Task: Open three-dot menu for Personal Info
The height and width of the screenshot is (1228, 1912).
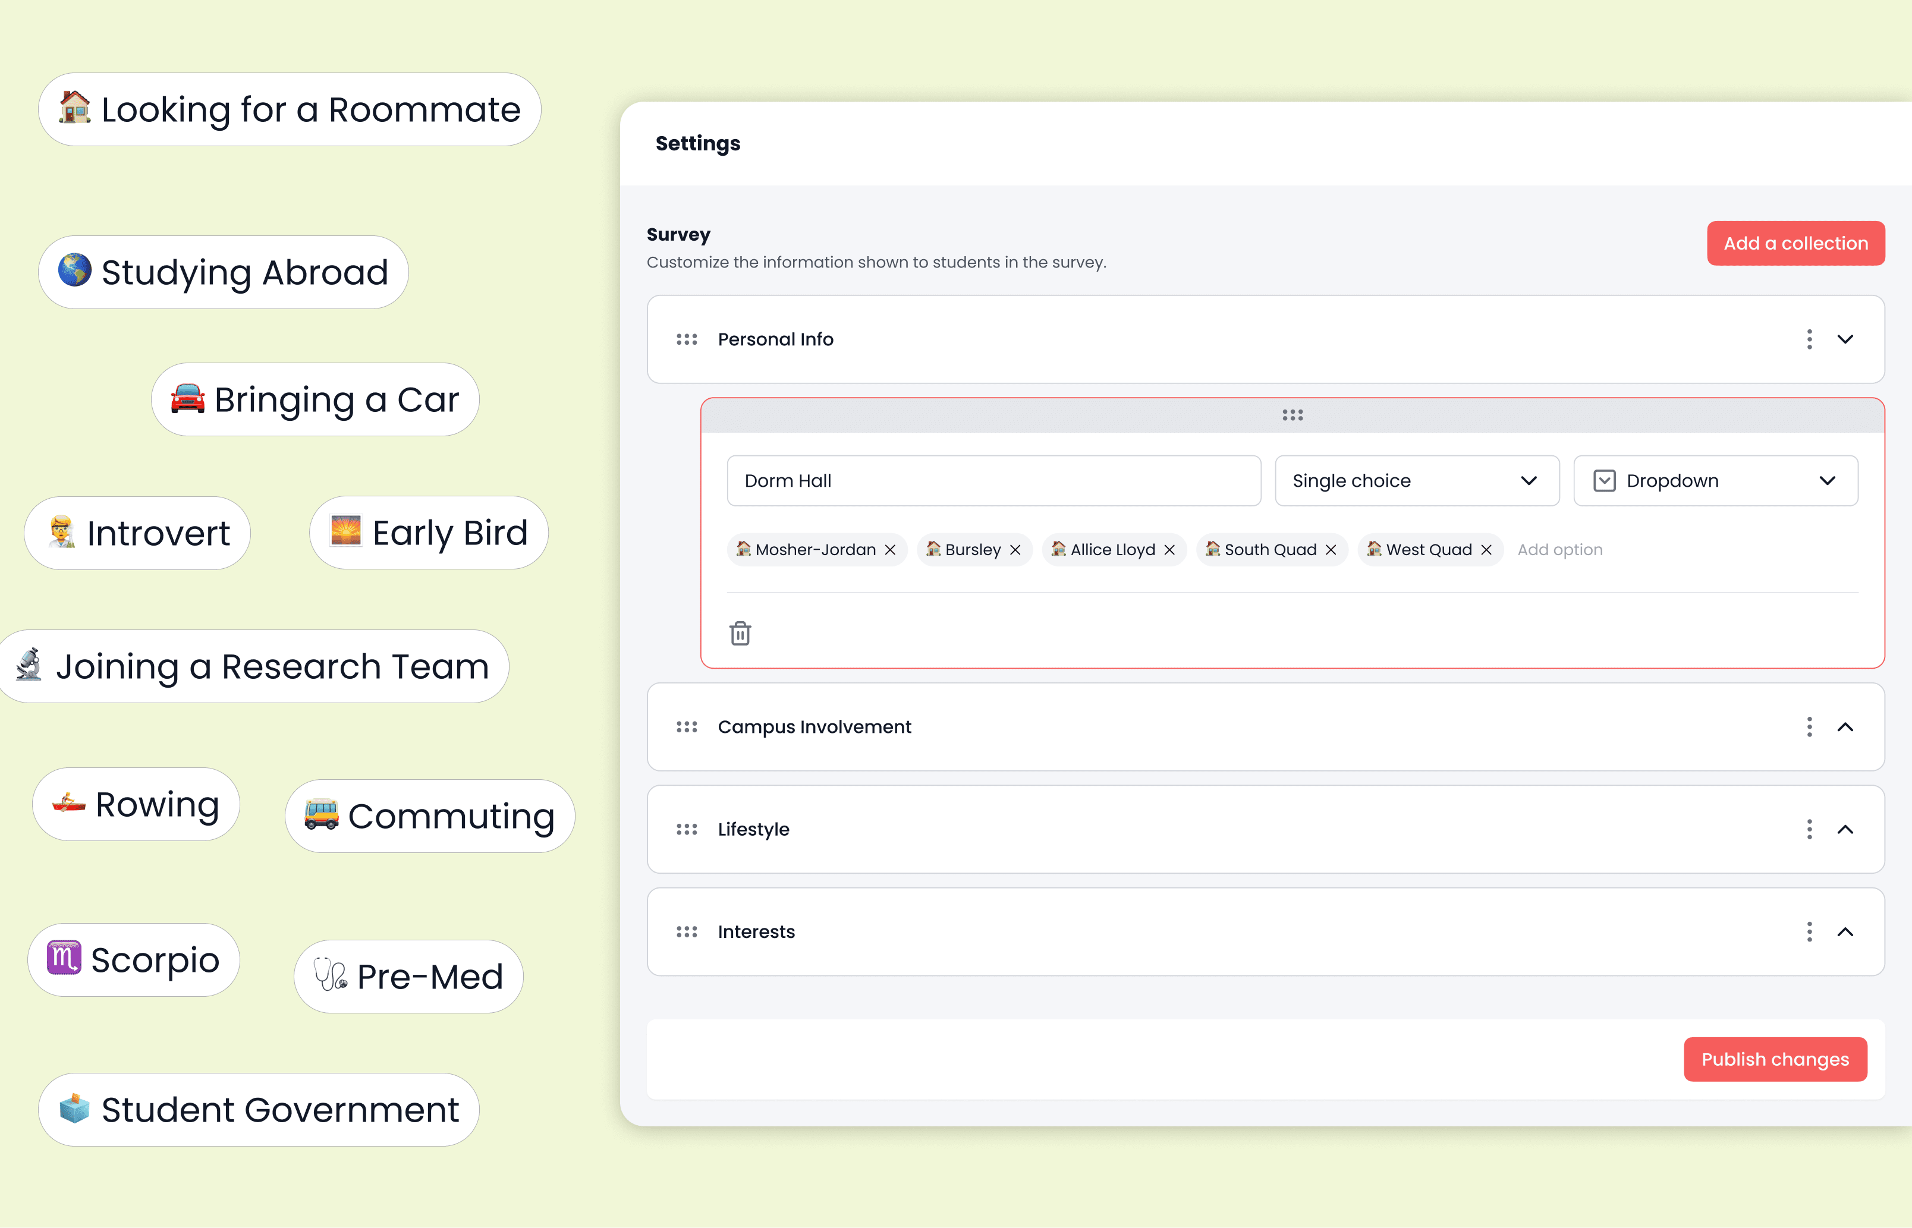Action: coord(1809,340)
